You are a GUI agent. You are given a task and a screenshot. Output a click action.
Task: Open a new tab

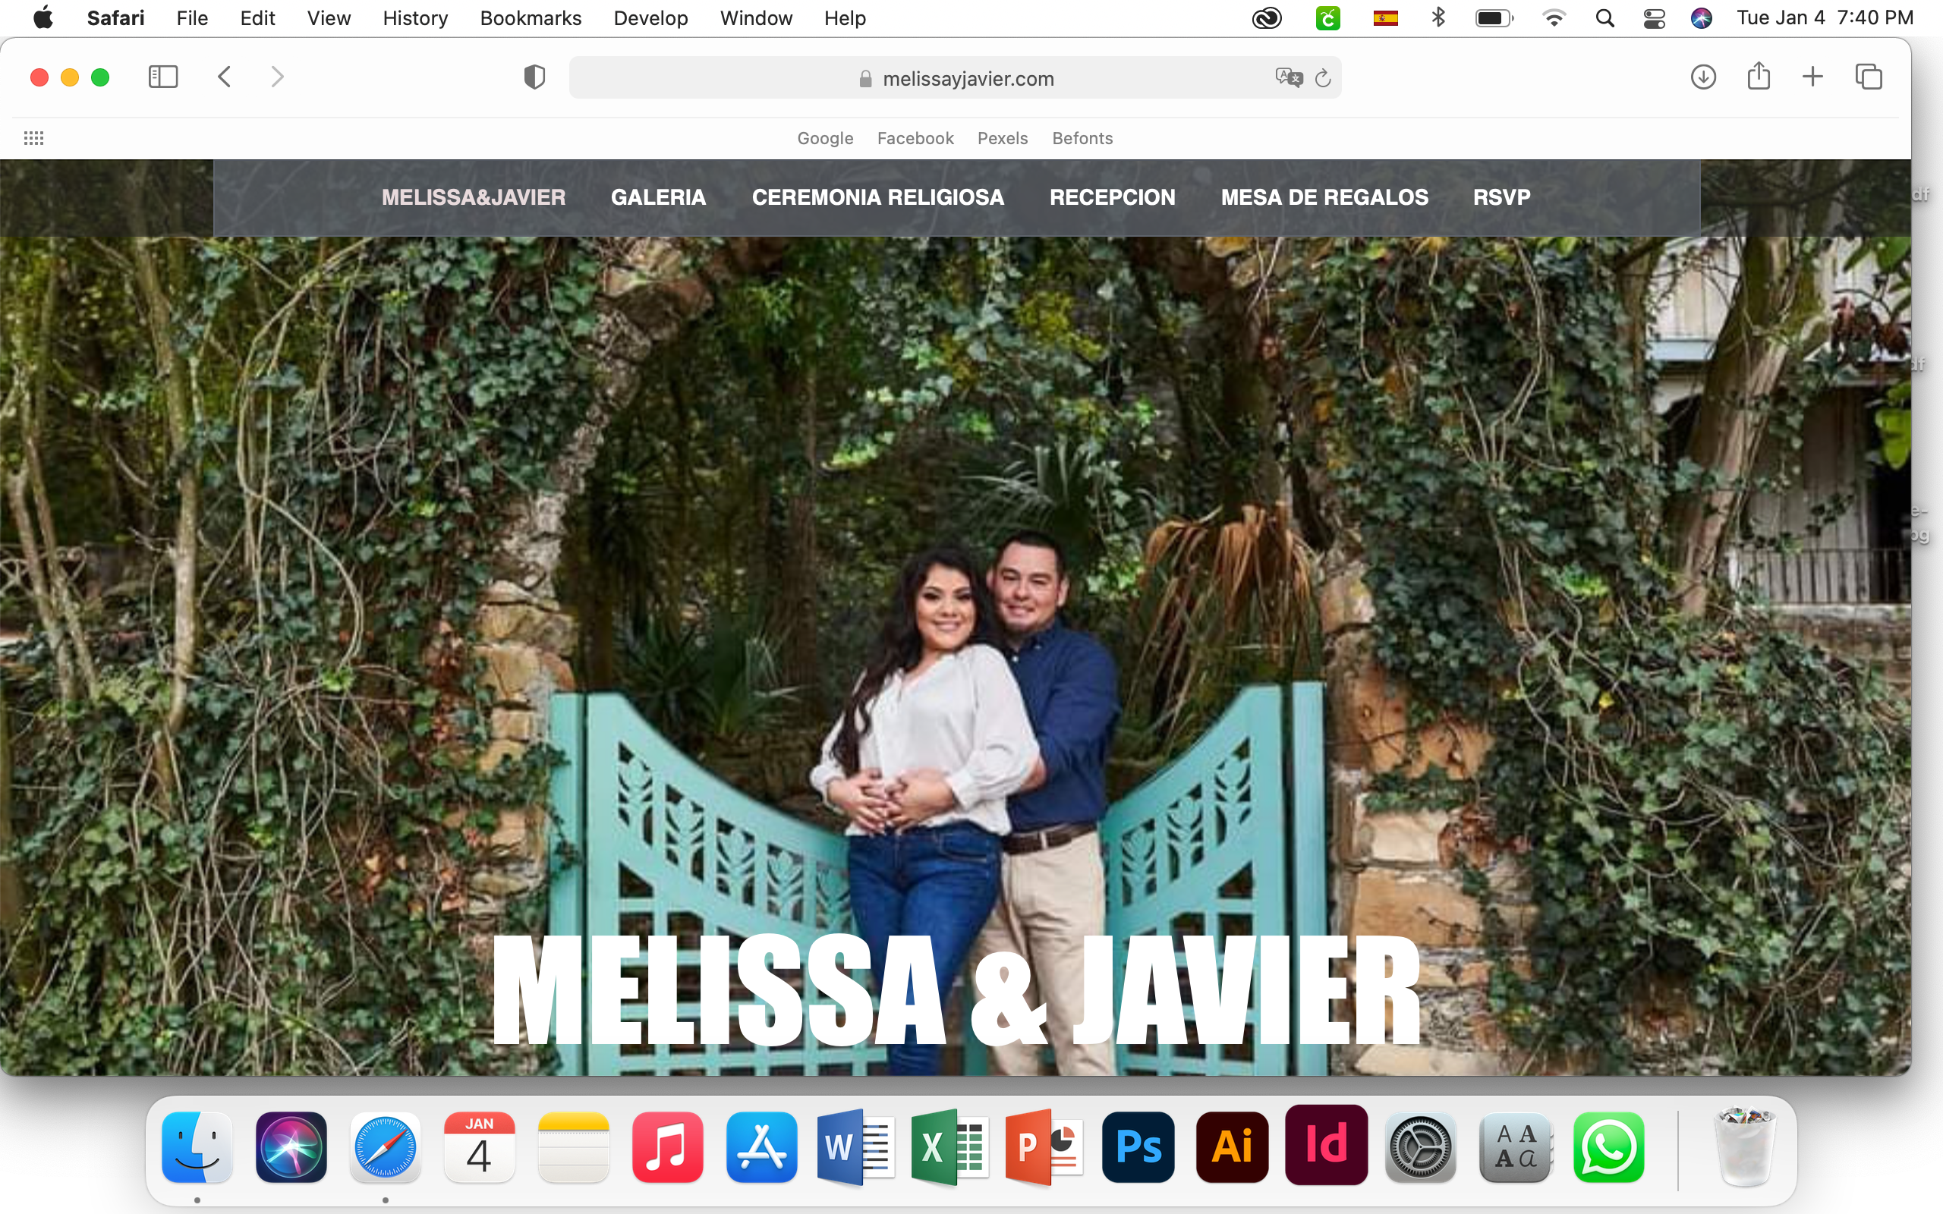[x=1813, y=77]
